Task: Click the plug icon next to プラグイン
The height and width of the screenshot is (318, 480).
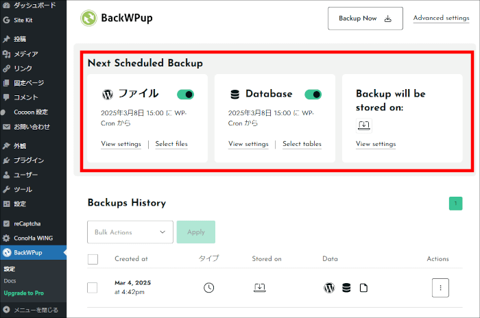Action: tap(6, 160)
